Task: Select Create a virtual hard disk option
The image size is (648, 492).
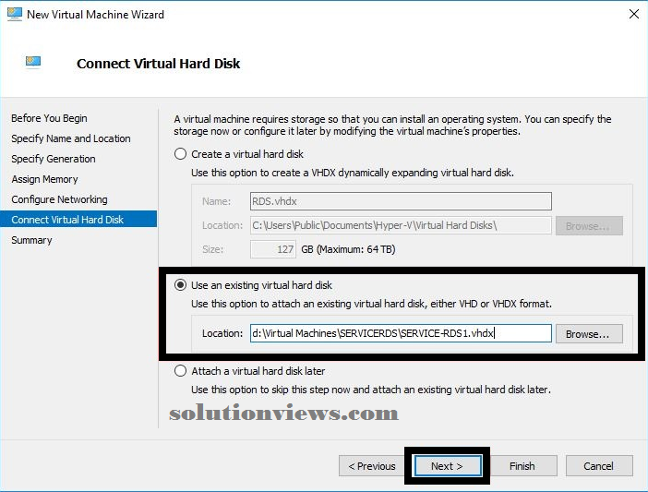Action: (180, 154)
